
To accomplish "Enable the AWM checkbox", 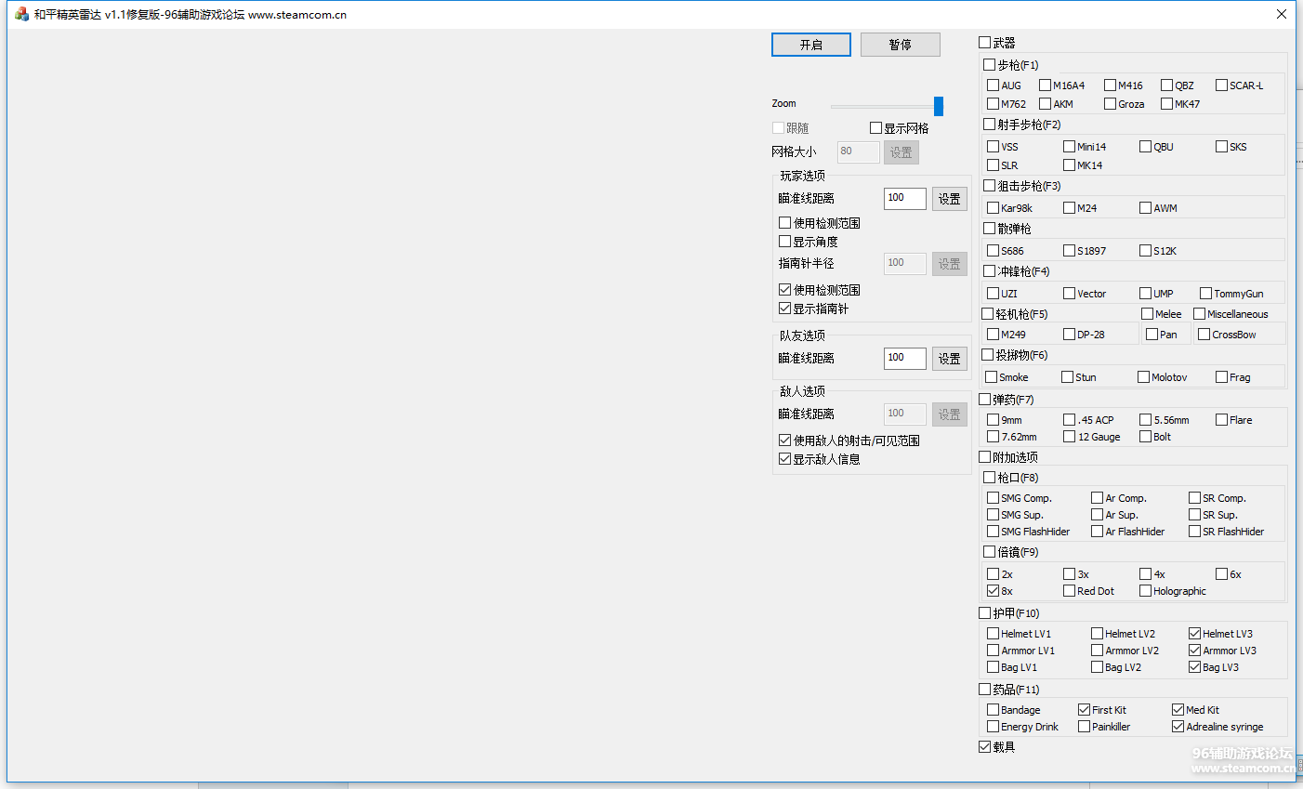I will click(1145, 208).
